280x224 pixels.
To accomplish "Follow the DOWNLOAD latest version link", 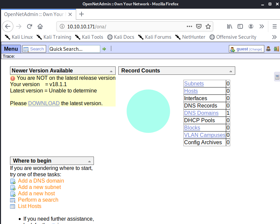I will click(x=44, y=103).
